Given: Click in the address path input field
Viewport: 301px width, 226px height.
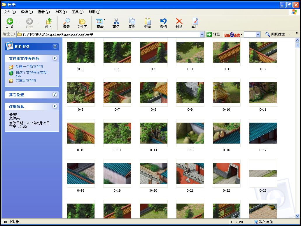Looking at the screenshot, I should coord(111,34).
